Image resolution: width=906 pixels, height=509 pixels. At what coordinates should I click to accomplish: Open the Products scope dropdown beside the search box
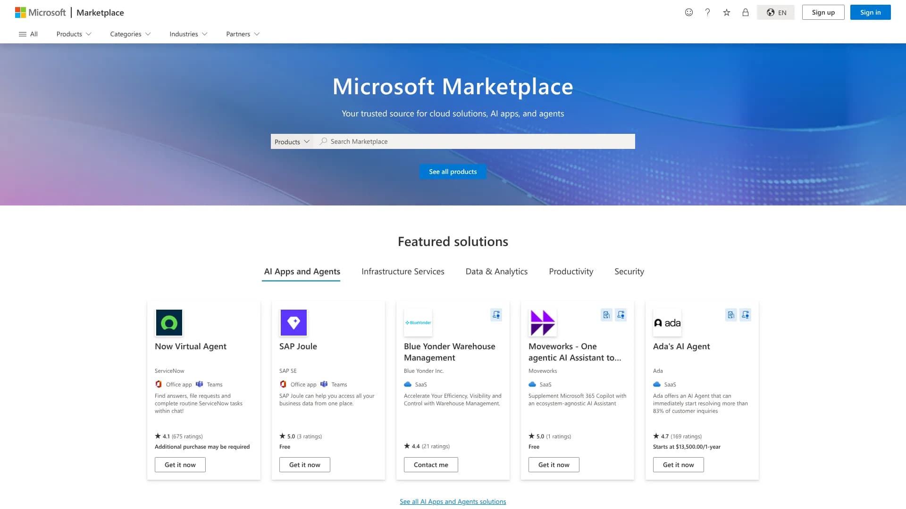click(x=292, y=141)
